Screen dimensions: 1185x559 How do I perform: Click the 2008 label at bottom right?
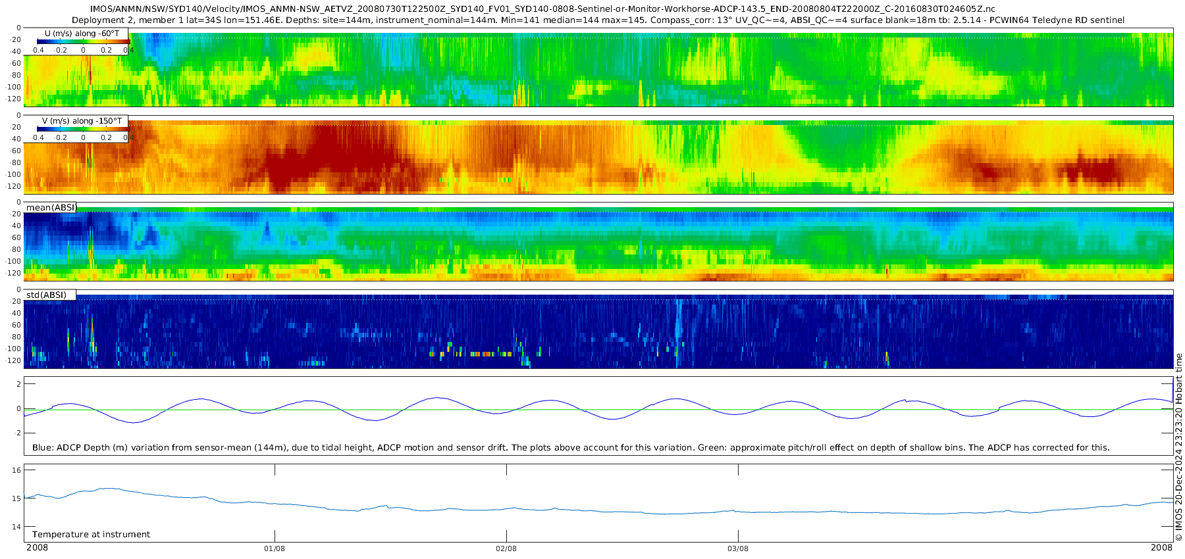pos(1161,548)
